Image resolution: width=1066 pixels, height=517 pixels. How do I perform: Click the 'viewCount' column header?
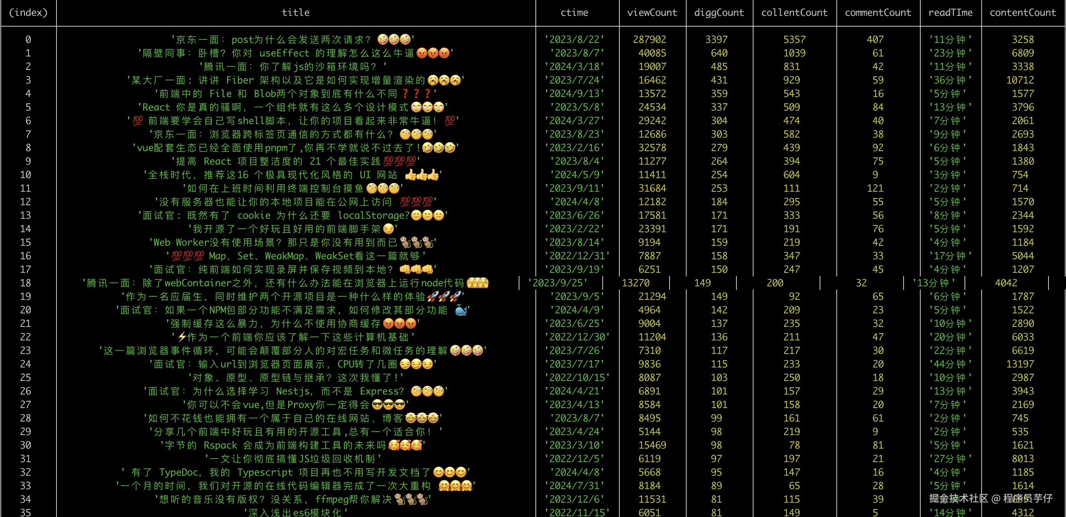652,13
